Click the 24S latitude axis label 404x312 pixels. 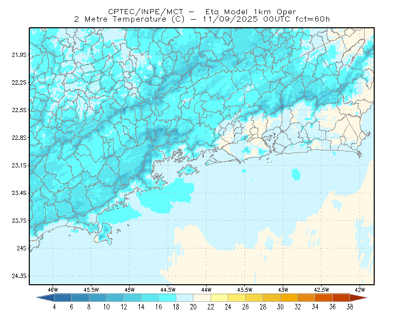click(22, 248)
